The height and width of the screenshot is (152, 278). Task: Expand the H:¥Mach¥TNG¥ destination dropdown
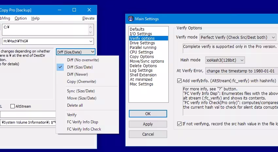91,41
